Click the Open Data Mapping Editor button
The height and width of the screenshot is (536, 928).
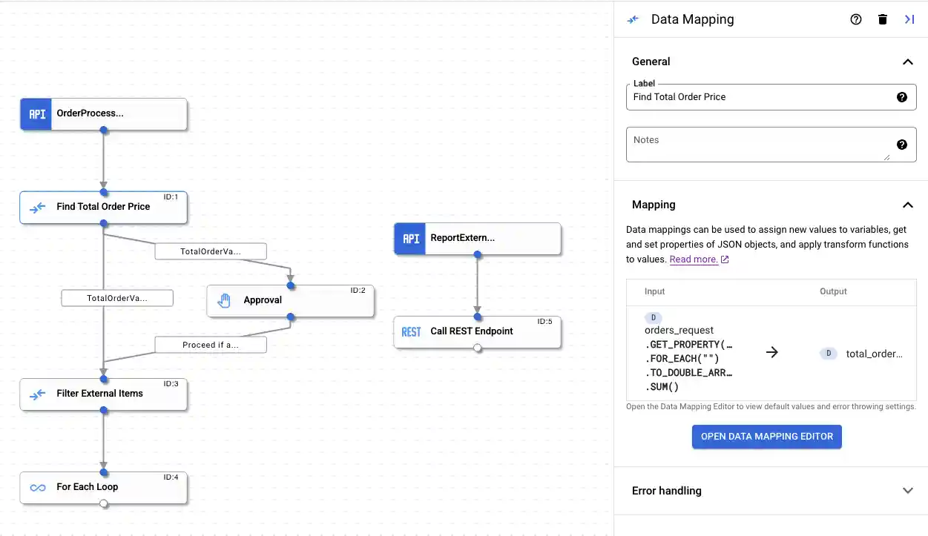tap(766, 437)
